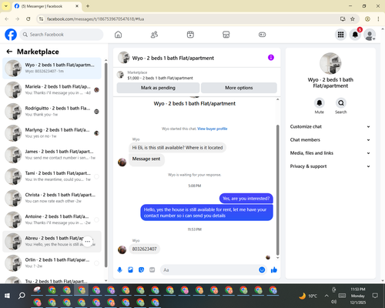Image resolution: width=385 pixels, height=308 pixels.
Task: Open the notifications bell with badge
Action: (356, 35)
